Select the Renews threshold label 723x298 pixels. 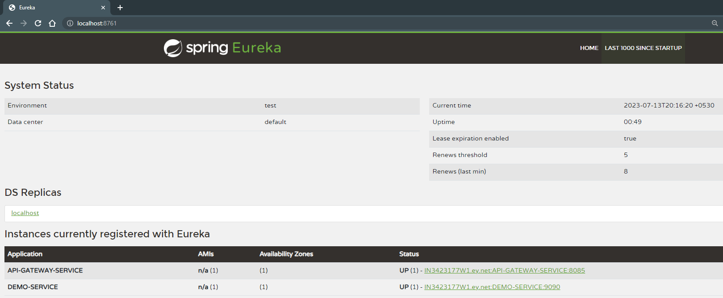pyautogui.click(x=460, y=155)
